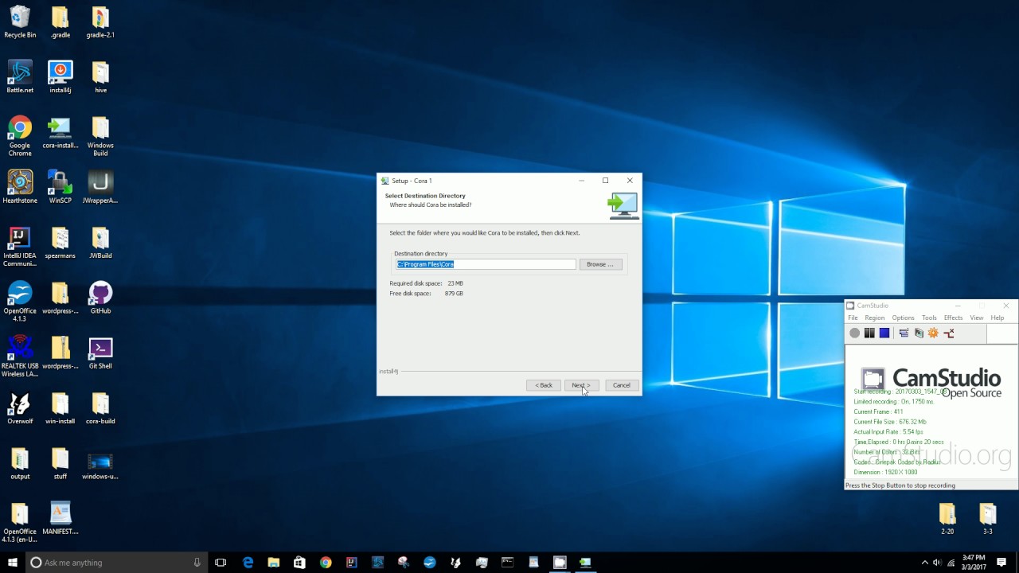Select Windows Build folder on desktop
Viewport: 1019px width, 573px height.
[x=100, y=136]
